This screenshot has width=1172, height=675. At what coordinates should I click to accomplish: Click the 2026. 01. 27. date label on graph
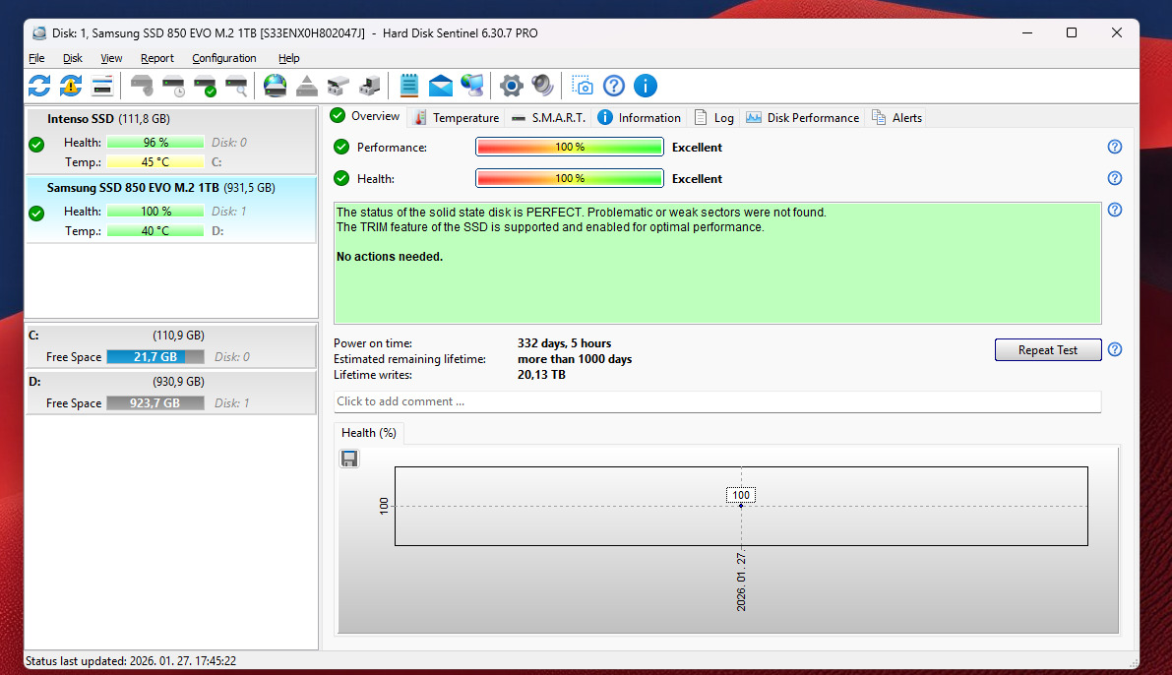pyautogui.click(x=741, y=583)
